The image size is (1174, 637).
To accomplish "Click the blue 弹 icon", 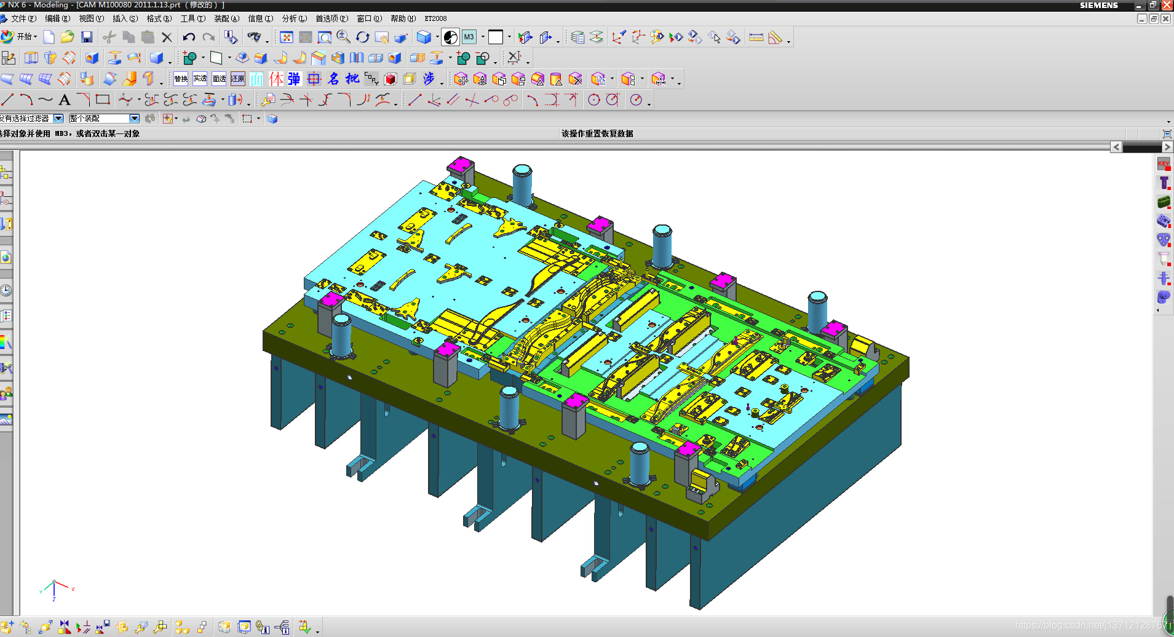I will [295, 79].
